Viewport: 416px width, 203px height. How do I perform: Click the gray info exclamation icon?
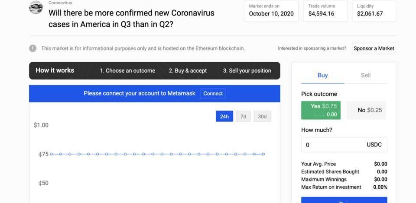coord(33,48)
